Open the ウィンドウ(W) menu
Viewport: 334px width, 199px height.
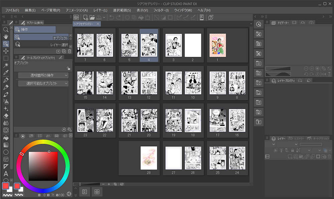click(x=183, y=10)
